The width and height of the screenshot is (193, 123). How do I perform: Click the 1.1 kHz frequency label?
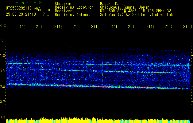coord(2,40)
